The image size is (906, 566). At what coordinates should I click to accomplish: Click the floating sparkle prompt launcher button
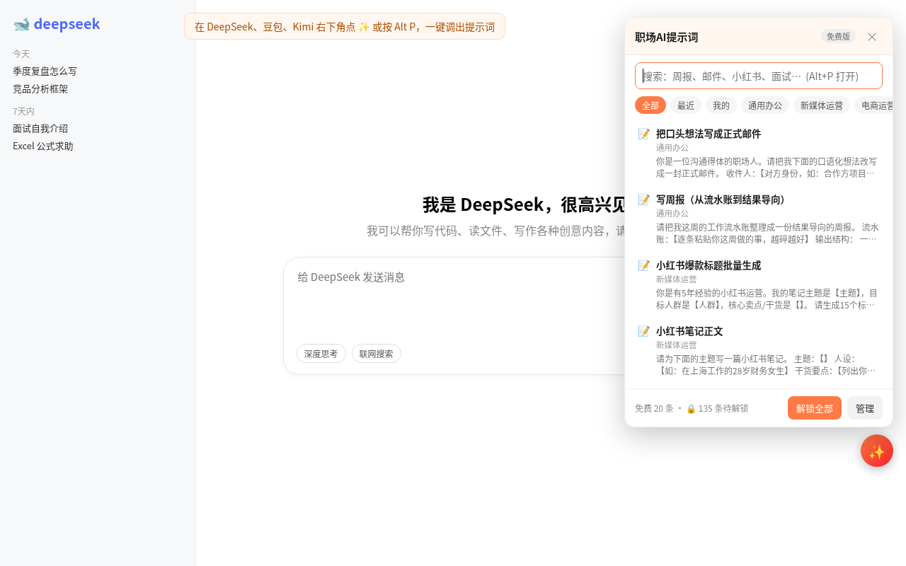(877, 451)
